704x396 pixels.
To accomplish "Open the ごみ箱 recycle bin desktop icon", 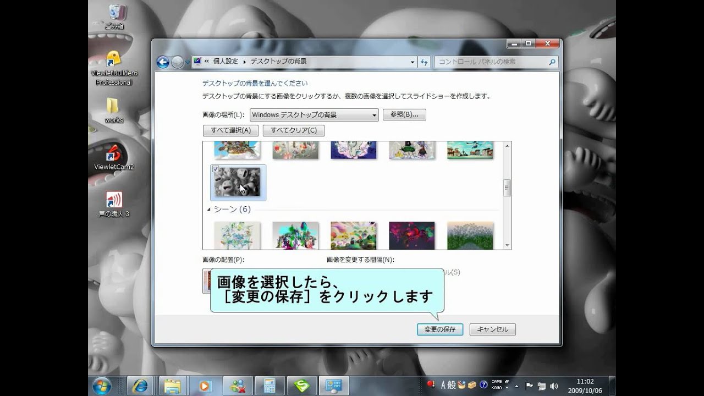I will (x=114, y=16).
